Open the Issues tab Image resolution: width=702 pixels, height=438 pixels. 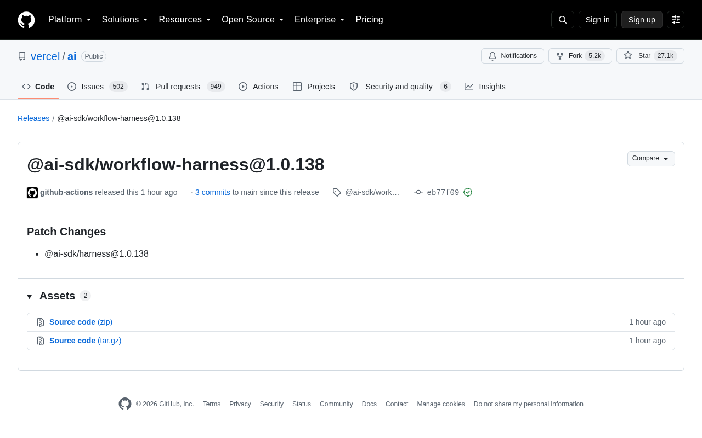(98, 87)
